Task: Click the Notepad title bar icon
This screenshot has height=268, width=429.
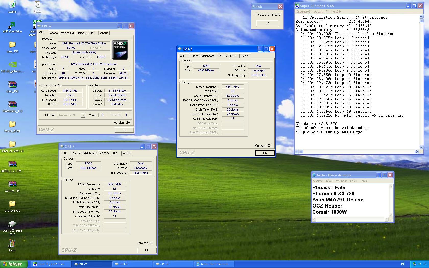Action: tap(314, 175)
